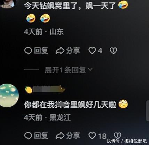Open the cloud-sky profile avatar

click(x=9, y=95)
